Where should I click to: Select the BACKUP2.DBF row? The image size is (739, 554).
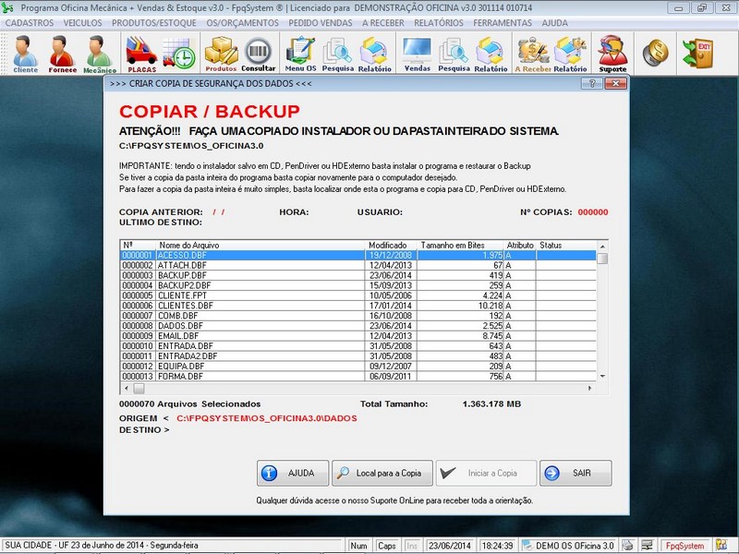[358, 285]
